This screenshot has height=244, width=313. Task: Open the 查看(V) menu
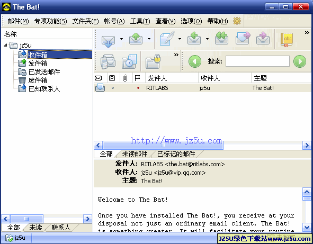(165, 21)
